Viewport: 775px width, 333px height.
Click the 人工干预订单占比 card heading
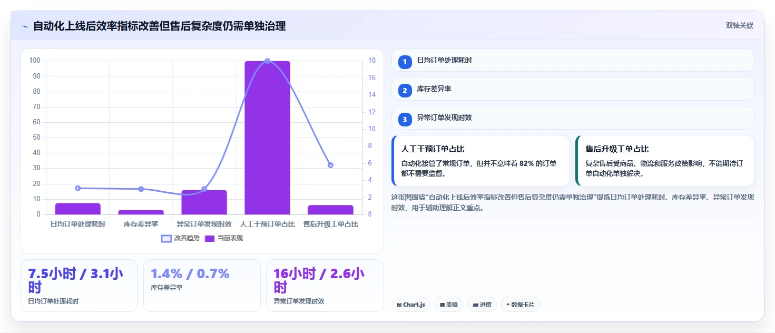(433, 149)
